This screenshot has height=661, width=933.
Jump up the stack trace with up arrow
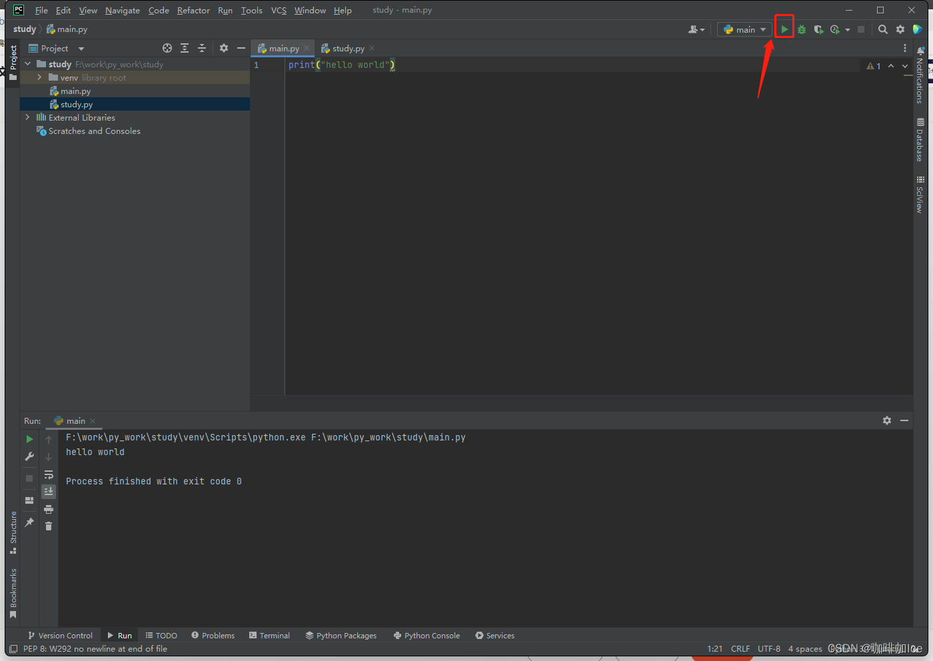pos(49,439)
